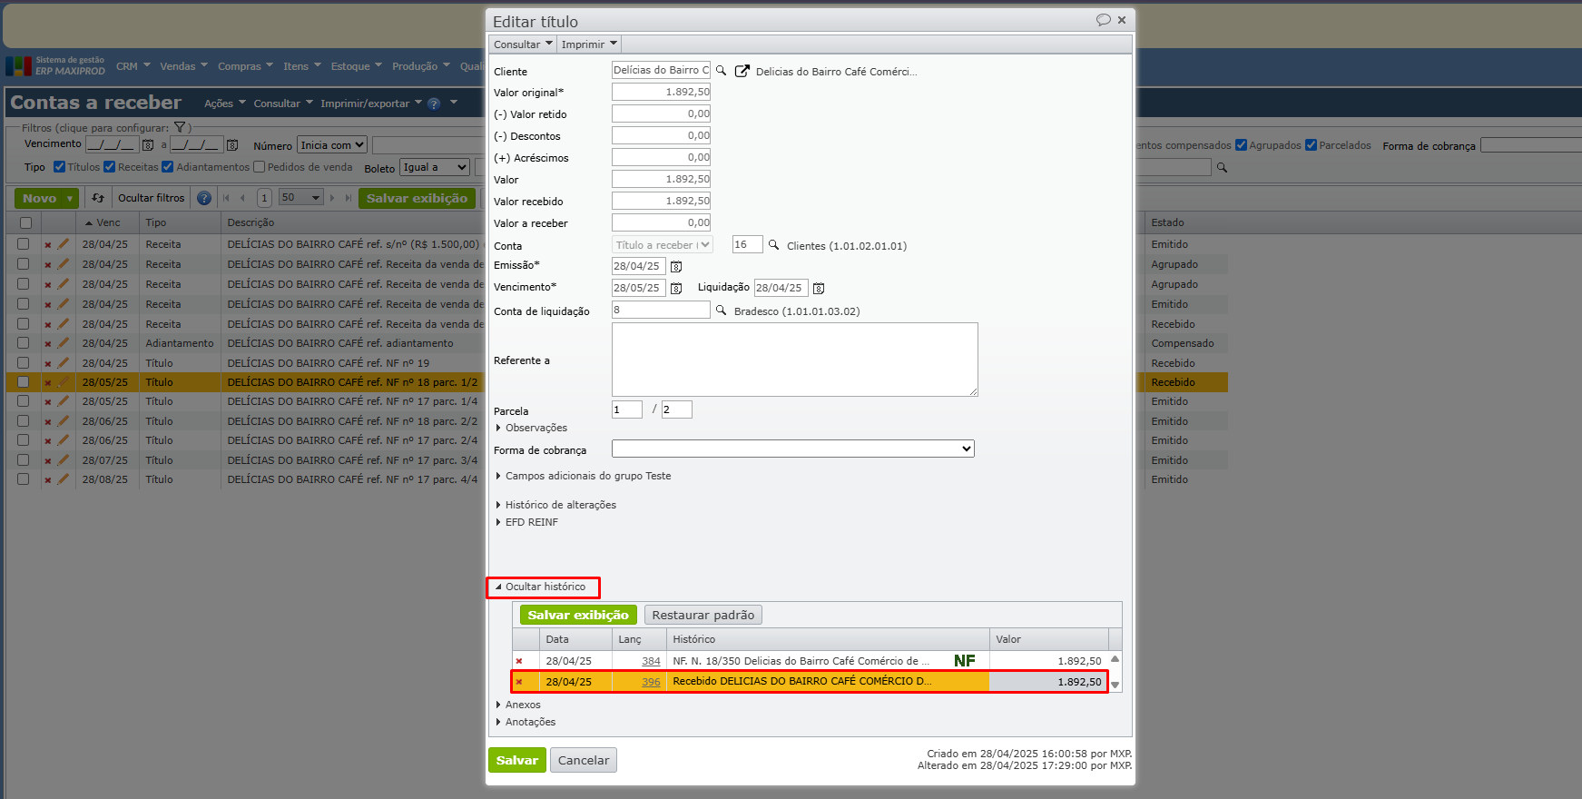Toggle the Agrupados checkbox
This screenshot has width=1582, height=799.
point(1241,145)
